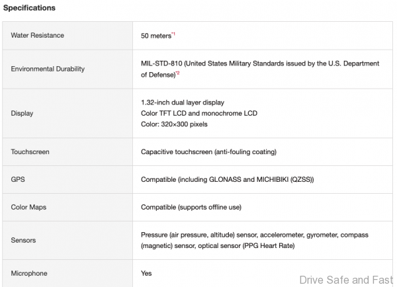397x287 pixels.
Task: Select the GPS row label
Action: tap(18, 180)
